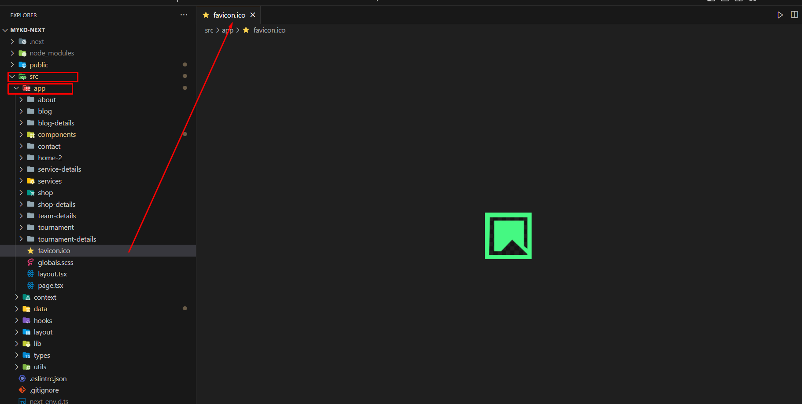The height and width of the screenshot is (404, 802).
Task: Click the context folder icon
Action: click(26, 297)
